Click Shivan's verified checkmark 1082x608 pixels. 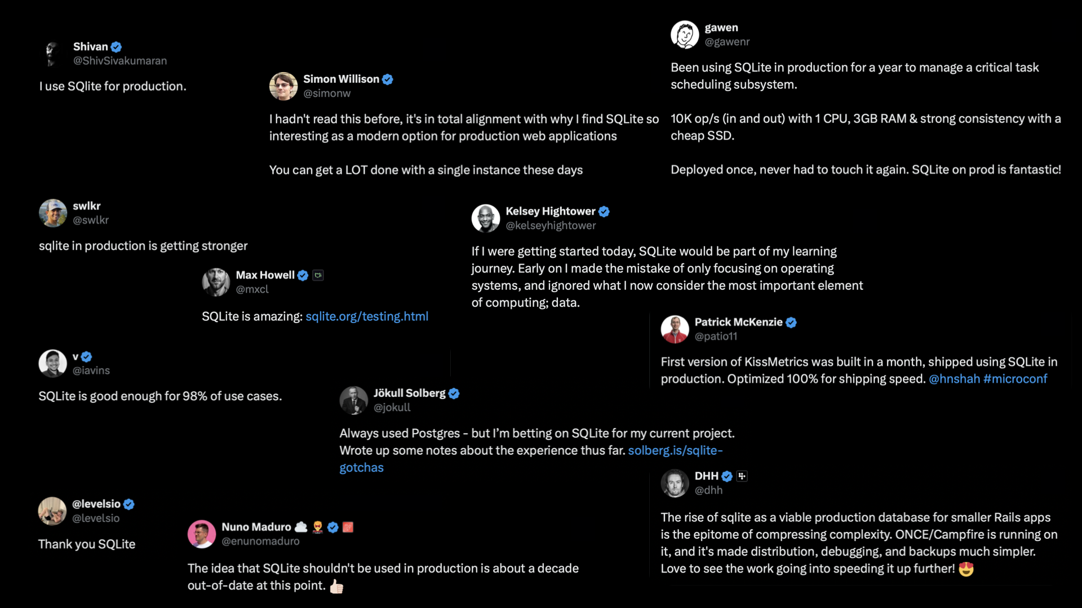116,47
